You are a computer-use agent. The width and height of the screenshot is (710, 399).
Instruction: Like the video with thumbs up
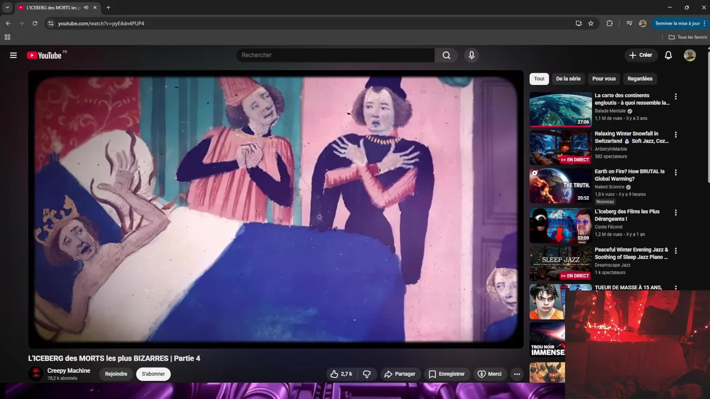[342, 374]
